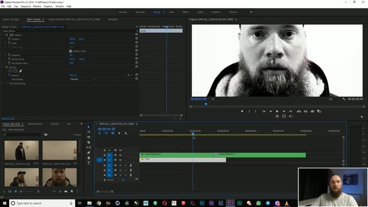Select the Track Select Forward tool
The image size is (368, 207).
pyautogui.click(x=89, y=132)
